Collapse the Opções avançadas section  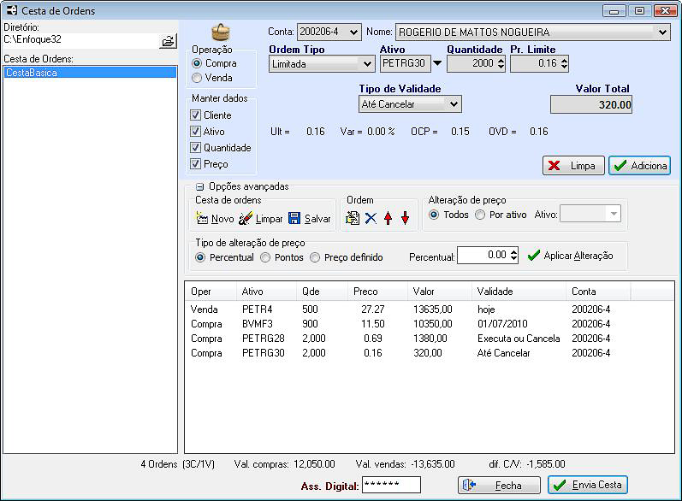[x=199, y=186]
